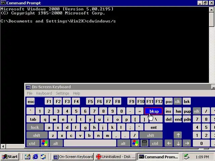Click the Command Prompt vertical scrollbar thumb
The height and width of the screenshot is (161, 215).
pyautogui.click(x=211, y=19)
